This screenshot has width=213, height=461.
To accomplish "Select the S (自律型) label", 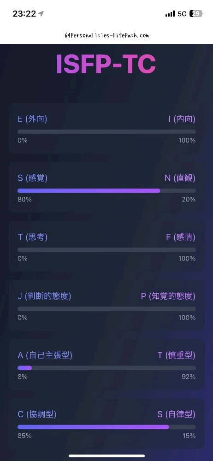I will (x=176, y=414).
